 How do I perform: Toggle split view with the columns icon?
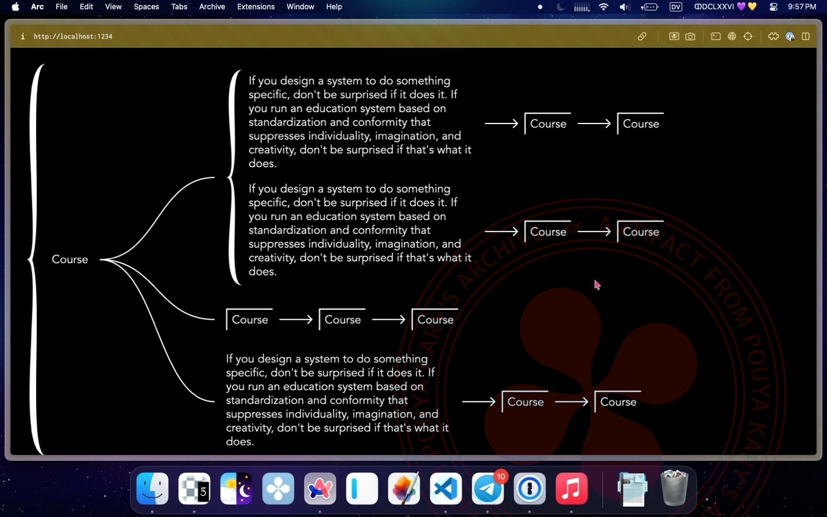[806, 37]
